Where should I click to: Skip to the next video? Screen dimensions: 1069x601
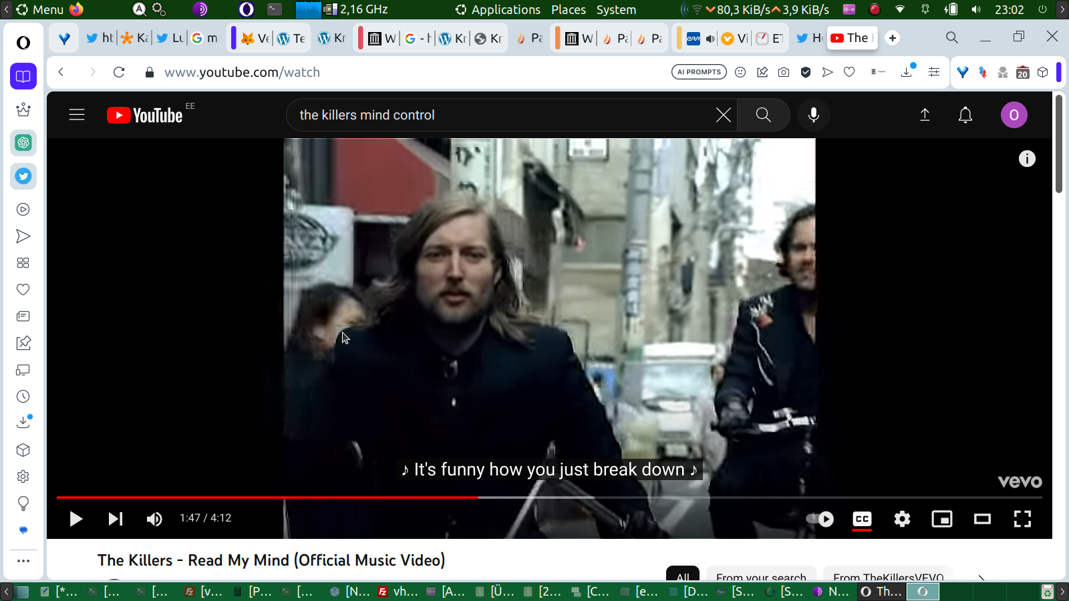point(116,519)
